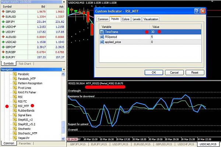Screen dimensions: 221x147
Task: Switch to the GBPJPY,M15 chart tab
Action: coord(78,144)
